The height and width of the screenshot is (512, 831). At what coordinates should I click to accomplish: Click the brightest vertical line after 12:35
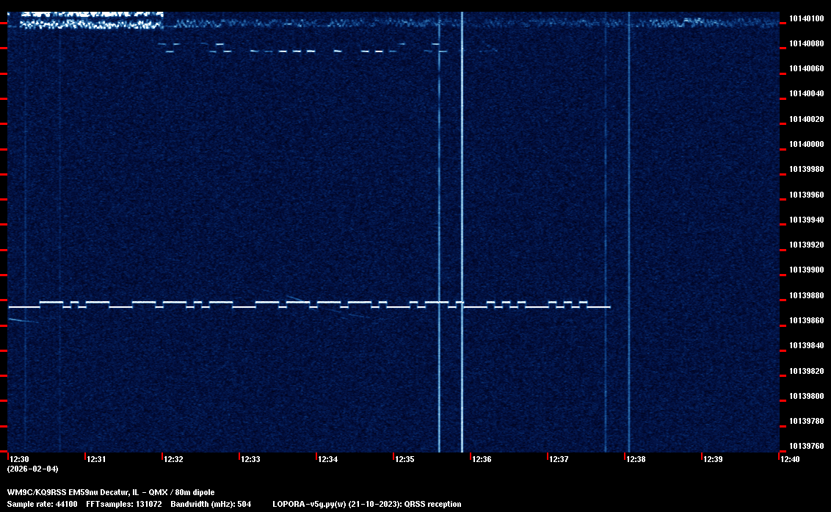point(462,220)
